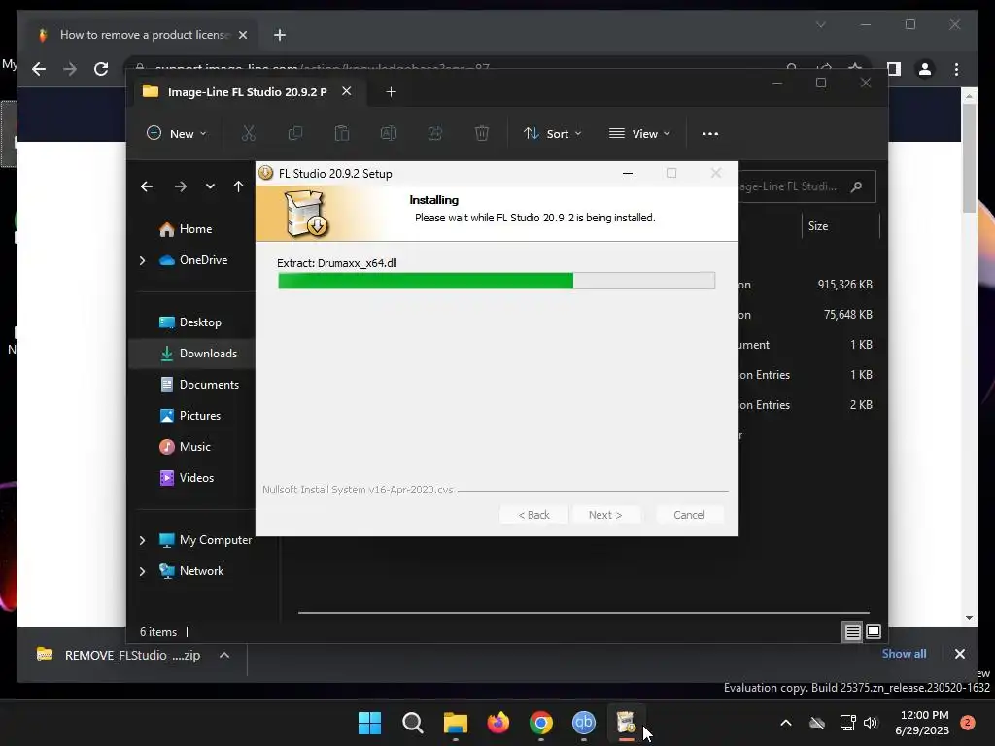Switch to large thumbnails view in Explorer
The height and width of the screenshot is (746, 995).
tap(874, 631)
